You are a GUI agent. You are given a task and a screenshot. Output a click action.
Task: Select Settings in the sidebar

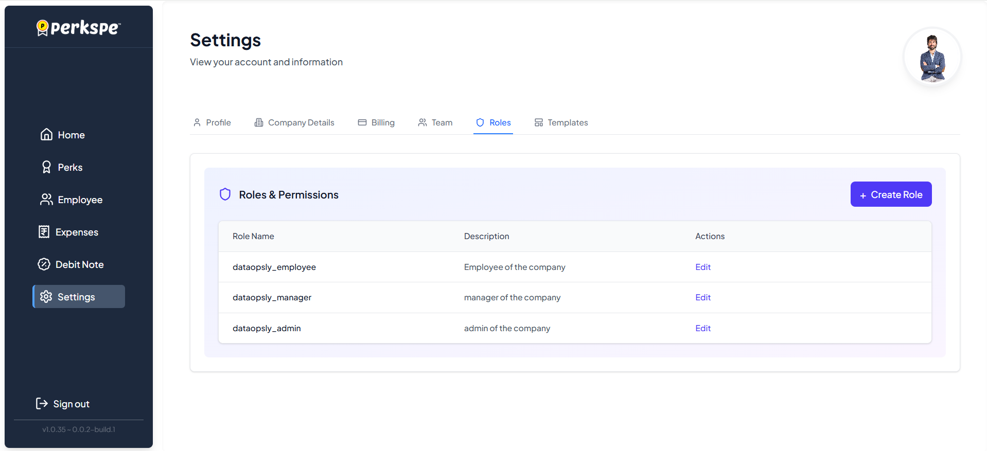click(x=78, y=297)
